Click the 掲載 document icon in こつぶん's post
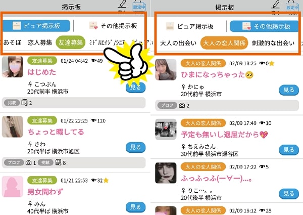 [24, 102]
